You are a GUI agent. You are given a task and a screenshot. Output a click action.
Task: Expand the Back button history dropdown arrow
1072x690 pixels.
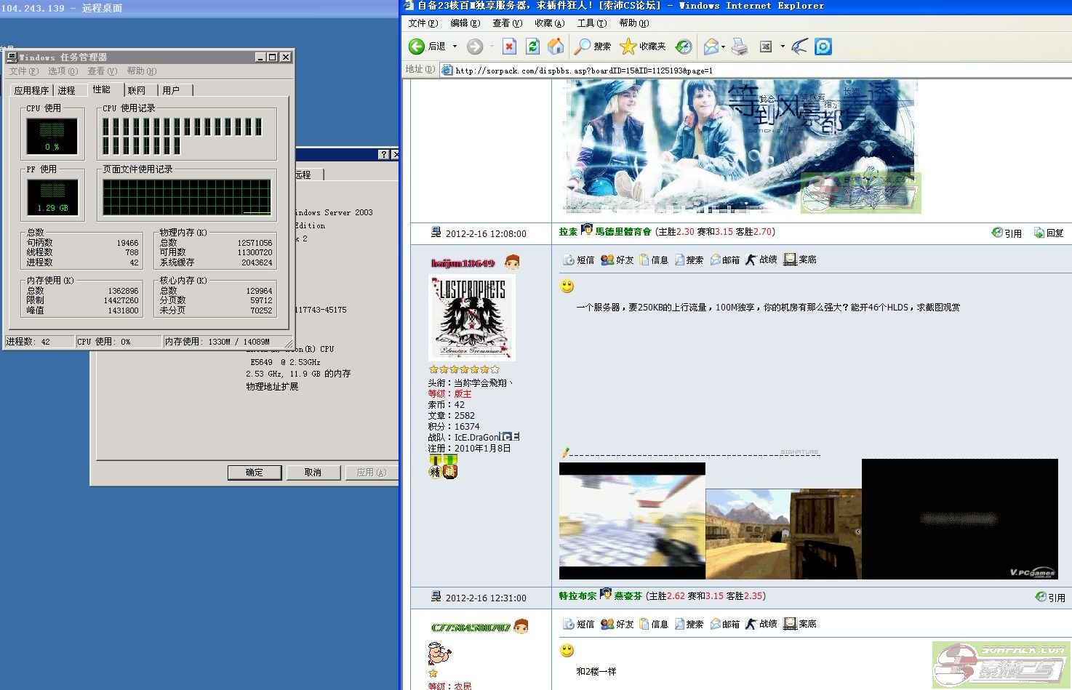(x=455, y=47)
